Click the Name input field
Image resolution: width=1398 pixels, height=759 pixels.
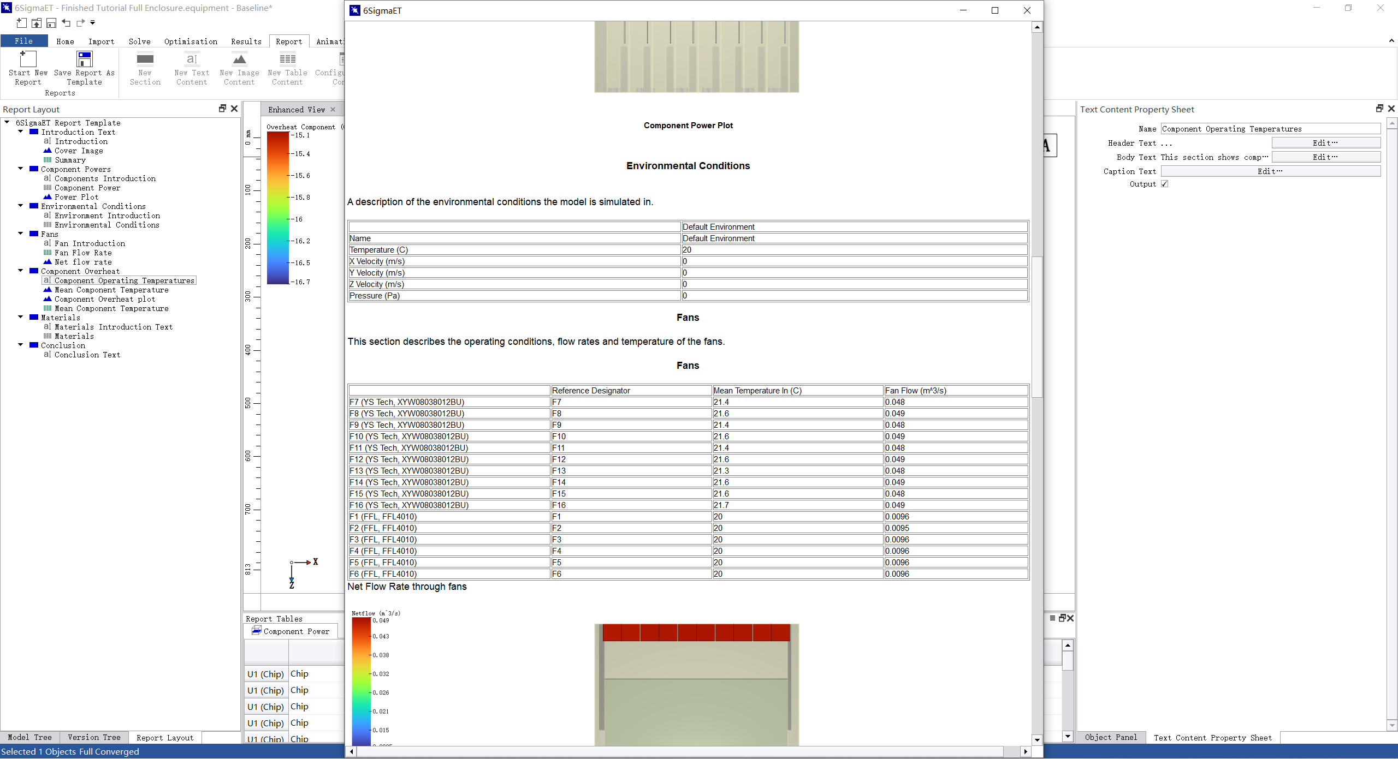tap(1270, 129)
